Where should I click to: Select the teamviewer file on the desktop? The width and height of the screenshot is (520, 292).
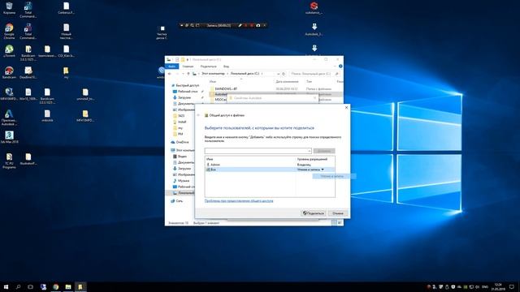coord(47,51)
